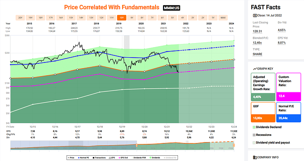Click the Dividends Declared green swatch
Viewport: 304px width, 161px height.
tap(254, 127)
